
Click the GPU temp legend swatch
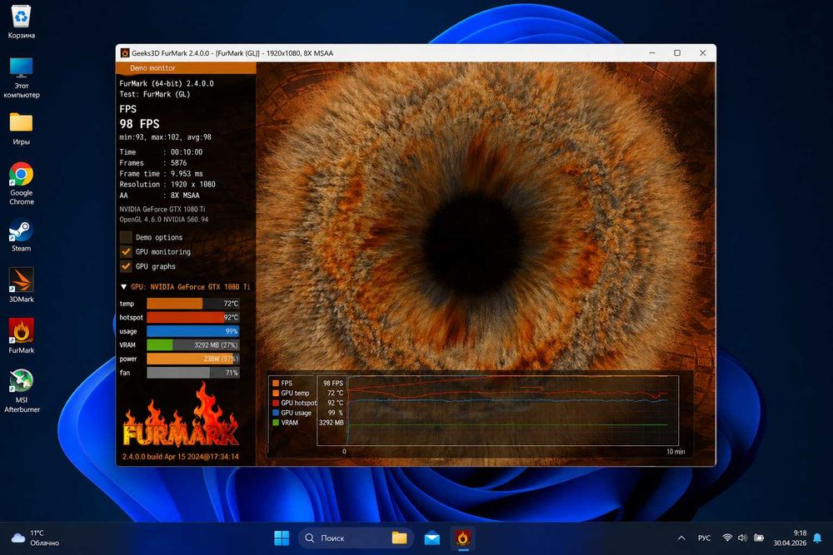(x=276, y=394)
